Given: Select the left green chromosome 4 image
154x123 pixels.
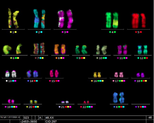Looking at the screenshot, I should point(108,20).
